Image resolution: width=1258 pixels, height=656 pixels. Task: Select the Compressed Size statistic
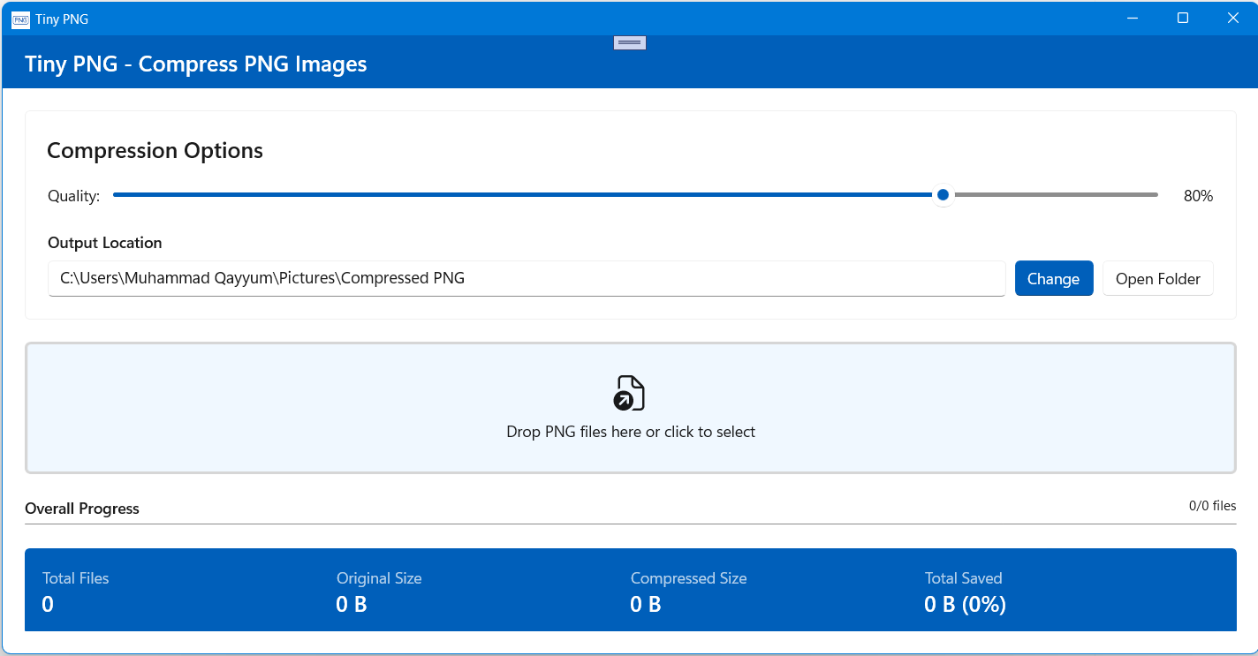click(688, 592)
